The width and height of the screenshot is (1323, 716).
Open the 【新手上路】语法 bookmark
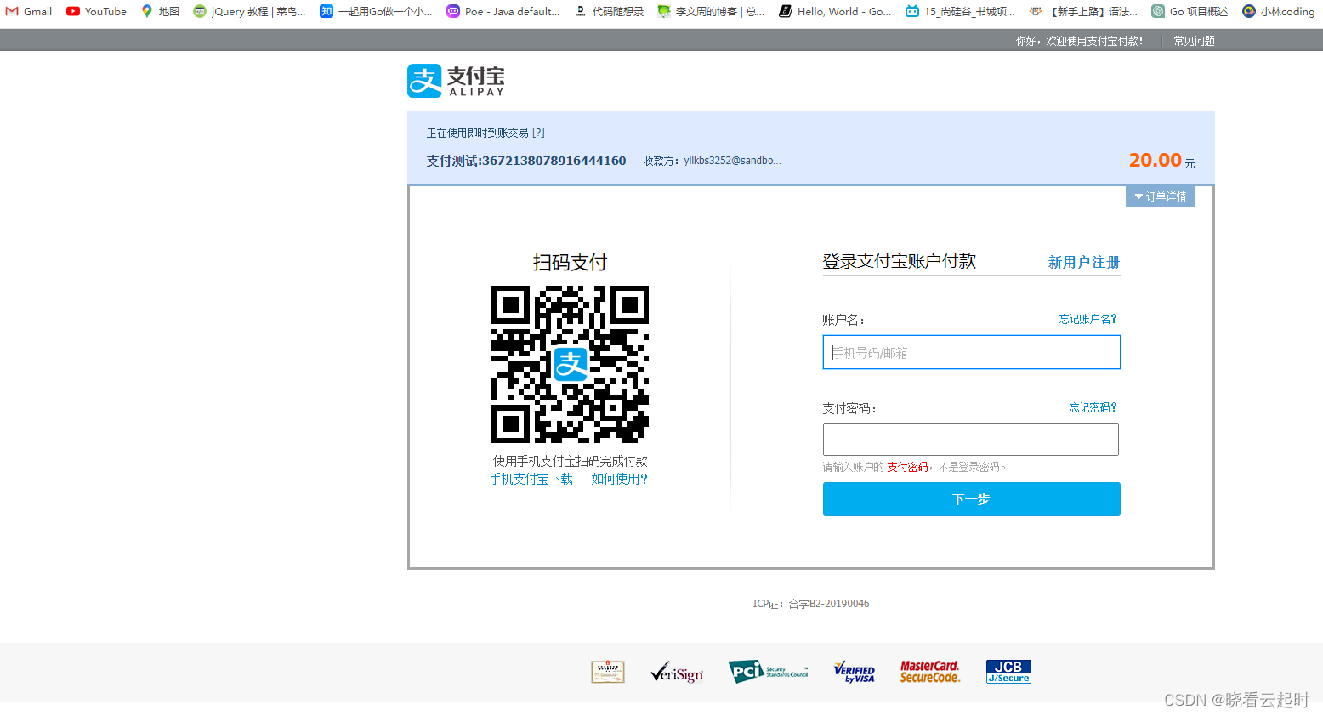(x=1083, y=11)
